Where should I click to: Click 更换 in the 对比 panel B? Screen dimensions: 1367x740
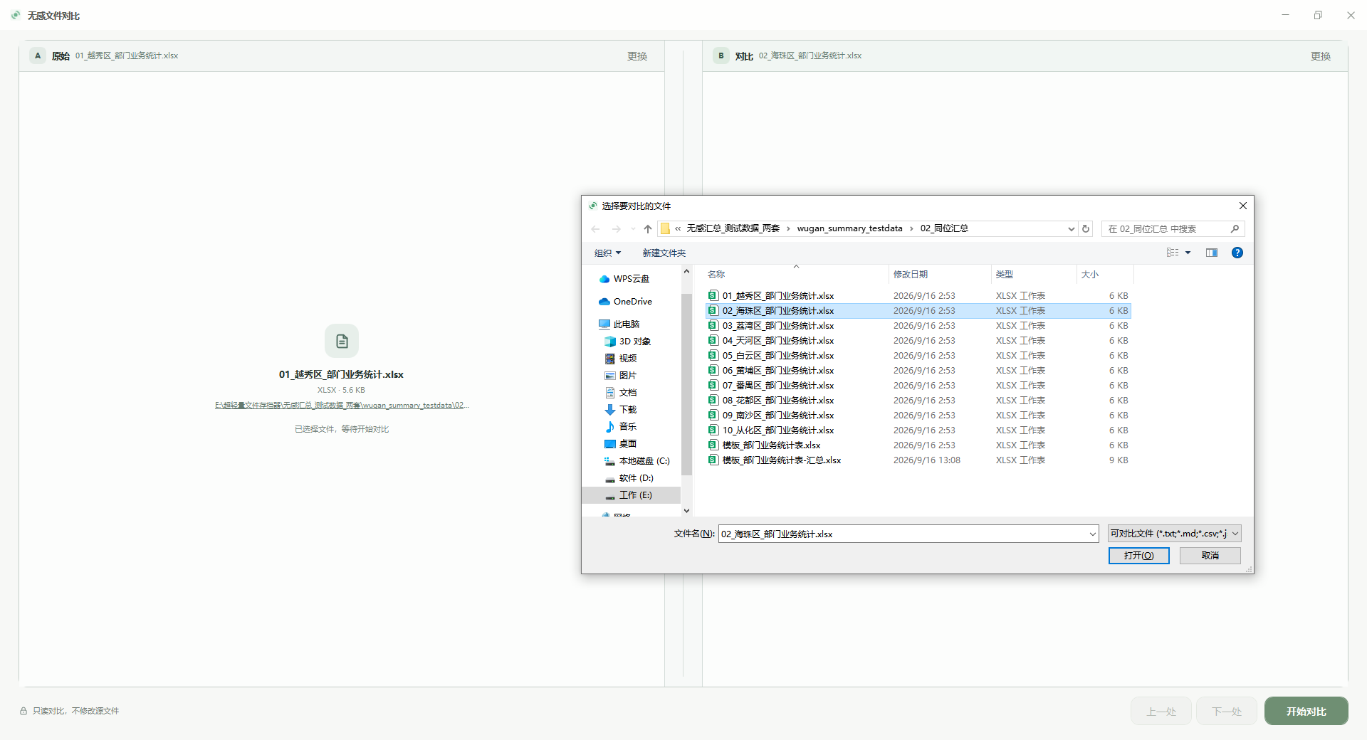tap(1321, 56)
